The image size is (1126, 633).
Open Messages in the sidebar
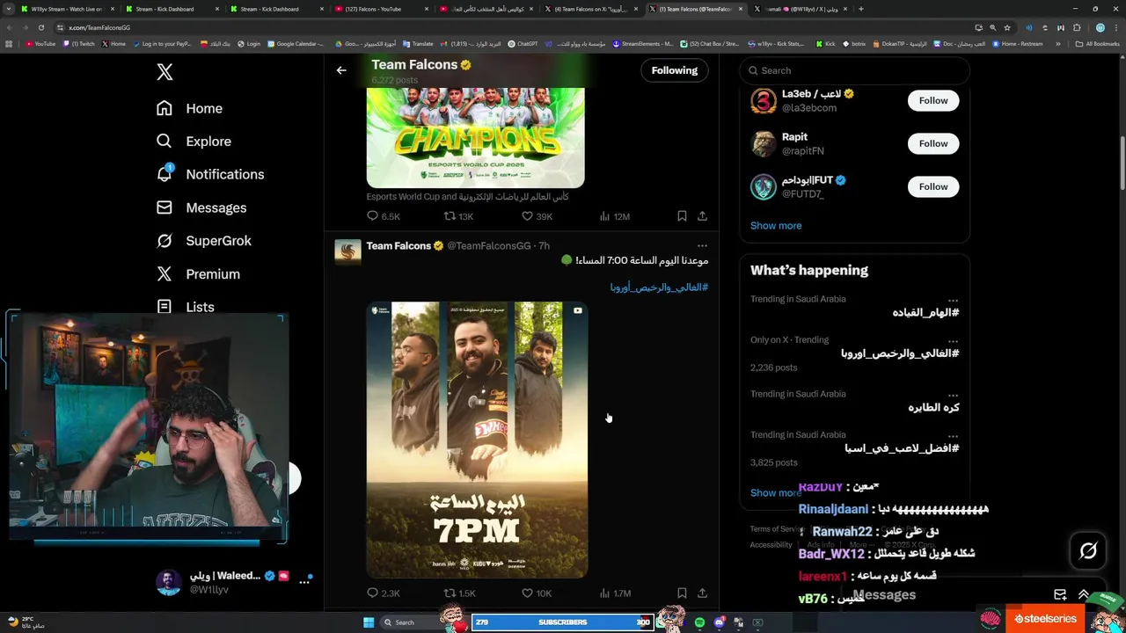(201, 207)
